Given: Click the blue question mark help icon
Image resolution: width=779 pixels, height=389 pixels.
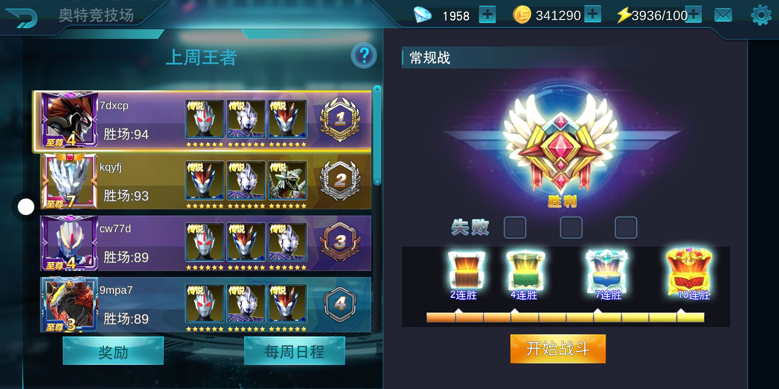Looking at the screenshot, I should [364, 55].
